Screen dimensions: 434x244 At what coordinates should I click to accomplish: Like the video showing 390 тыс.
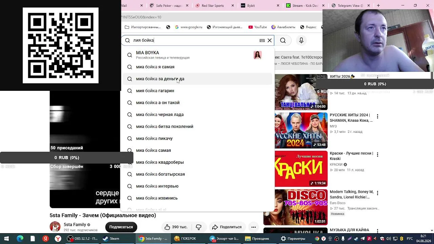point(176,227)
